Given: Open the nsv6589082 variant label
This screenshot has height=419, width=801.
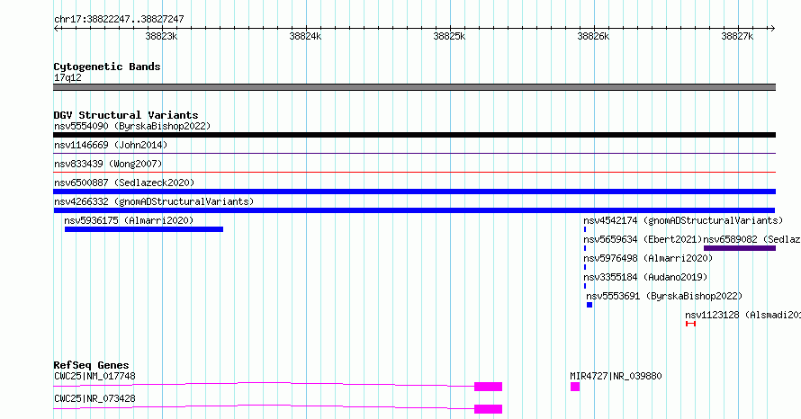Looking at the screenshot, I should [x=752, y=239].
